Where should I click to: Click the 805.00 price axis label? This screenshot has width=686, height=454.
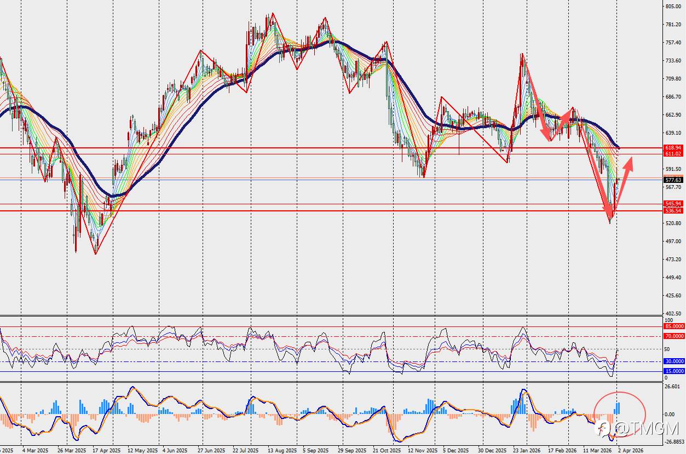tap(673, 7)
